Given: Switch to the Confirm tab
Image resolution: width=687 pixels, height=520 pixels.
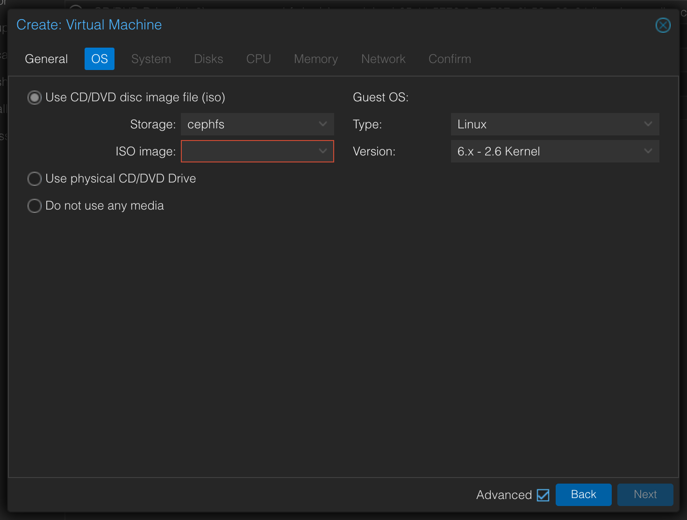Looking at the screenshot, I should 449,59.
